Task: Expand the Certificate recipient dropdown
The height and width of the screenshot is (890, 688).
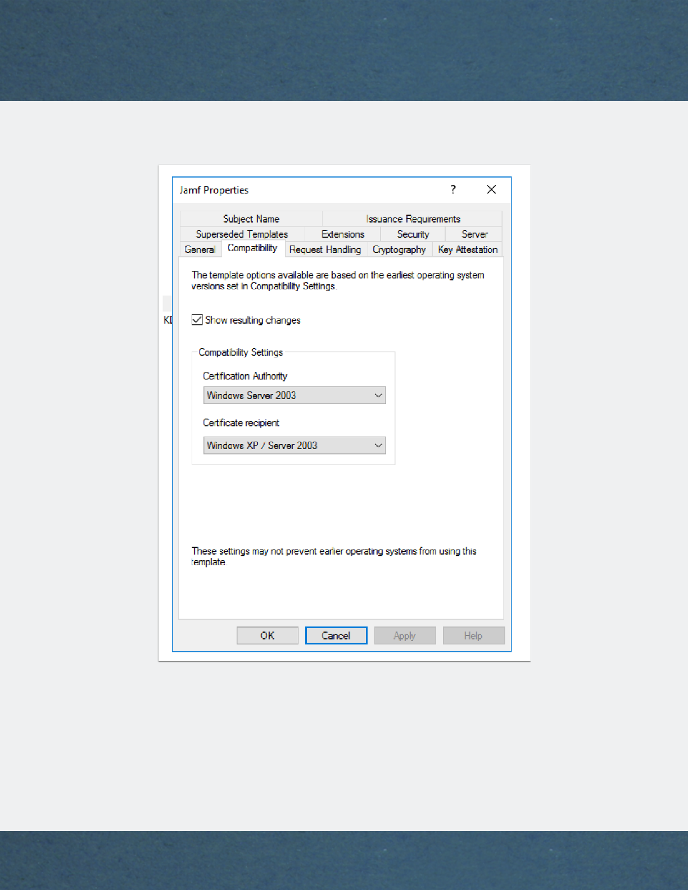Action: 295,445
